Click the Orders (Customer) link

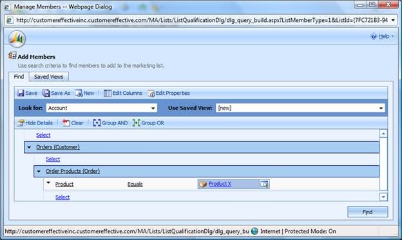pyautogui.click(x=58, y=147)
